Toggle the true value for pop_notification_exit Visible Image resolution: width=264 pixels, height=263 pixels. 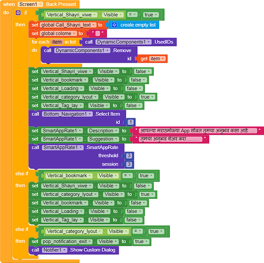coord(141,241)
